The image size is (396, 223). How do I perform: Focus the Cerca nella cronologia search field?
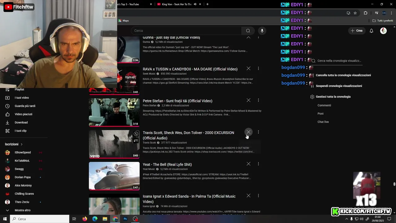[x=339, y=61]
